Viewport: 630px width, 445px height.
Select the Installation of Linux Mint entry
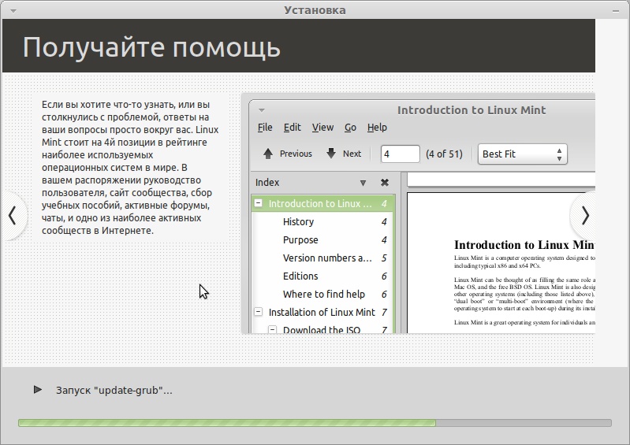[x=322, y=312]
